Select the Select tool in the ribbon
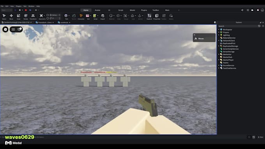The width and height of the screenshot is (265, 149). 4,17
